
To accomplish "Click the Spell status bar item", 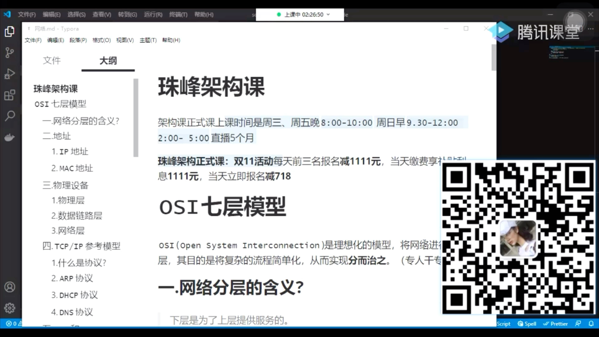I will [x=527, y=324].
